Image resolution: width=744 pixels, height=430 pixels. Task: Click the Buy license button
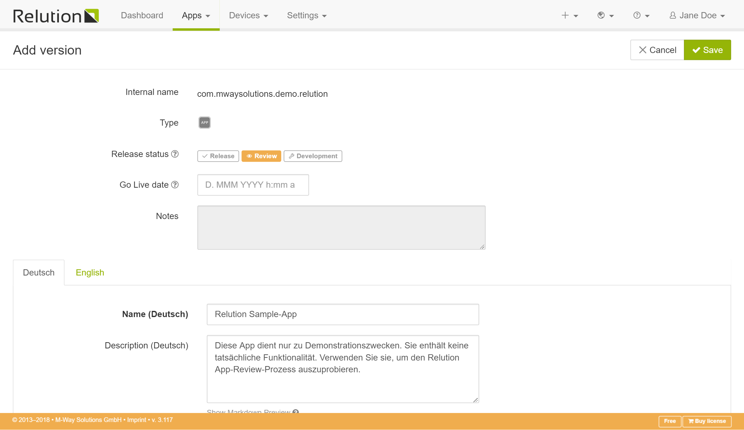(x=707, y=421)
